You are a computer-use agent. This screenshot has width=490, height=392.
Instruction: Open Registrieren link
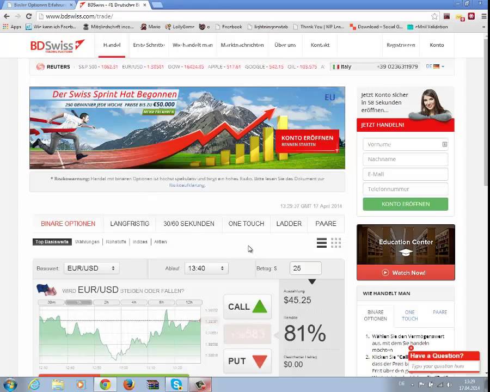[x=401, y=45]
